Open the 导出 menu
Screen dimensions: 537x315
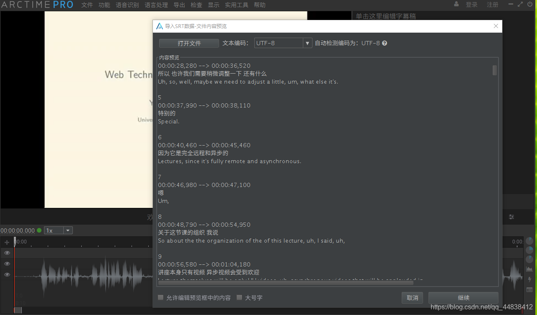179,5
